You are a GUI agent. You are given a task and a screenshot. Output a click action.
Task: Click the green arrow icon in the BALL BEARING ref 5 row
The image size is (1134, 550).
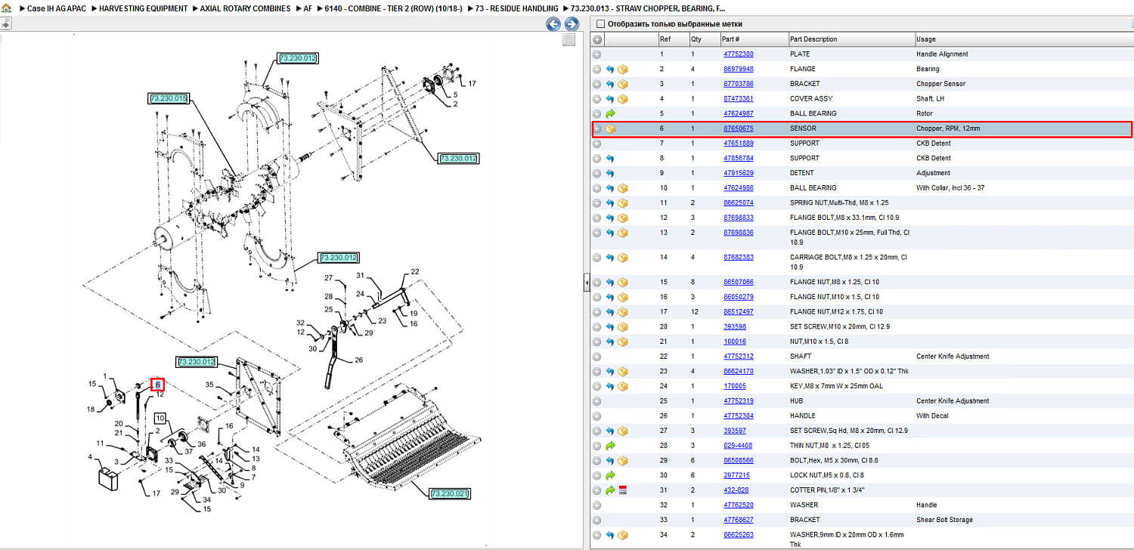(610, 114)
